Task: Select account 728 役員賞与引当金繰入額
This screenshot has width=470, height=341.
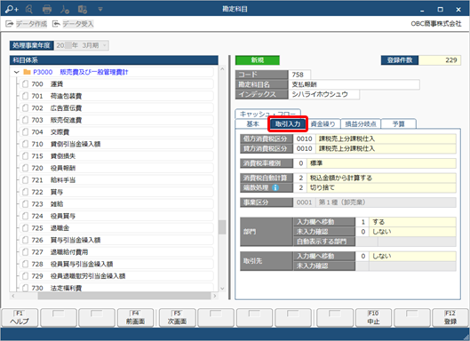Action: click(117, 264)
